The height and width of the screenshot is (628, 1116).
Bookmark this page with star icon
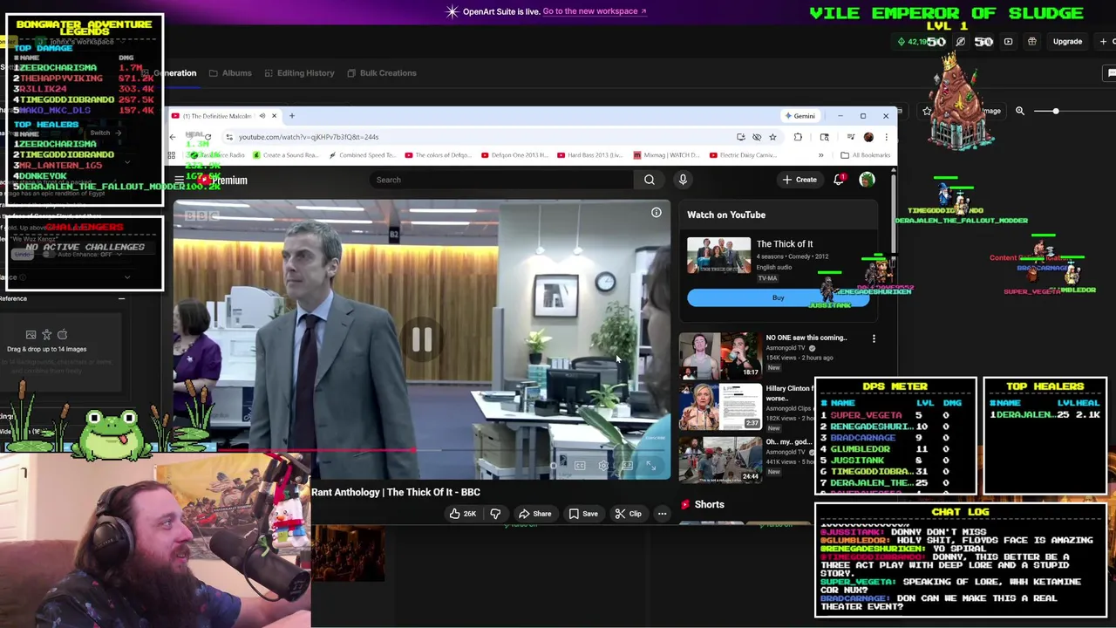[772, 137]
